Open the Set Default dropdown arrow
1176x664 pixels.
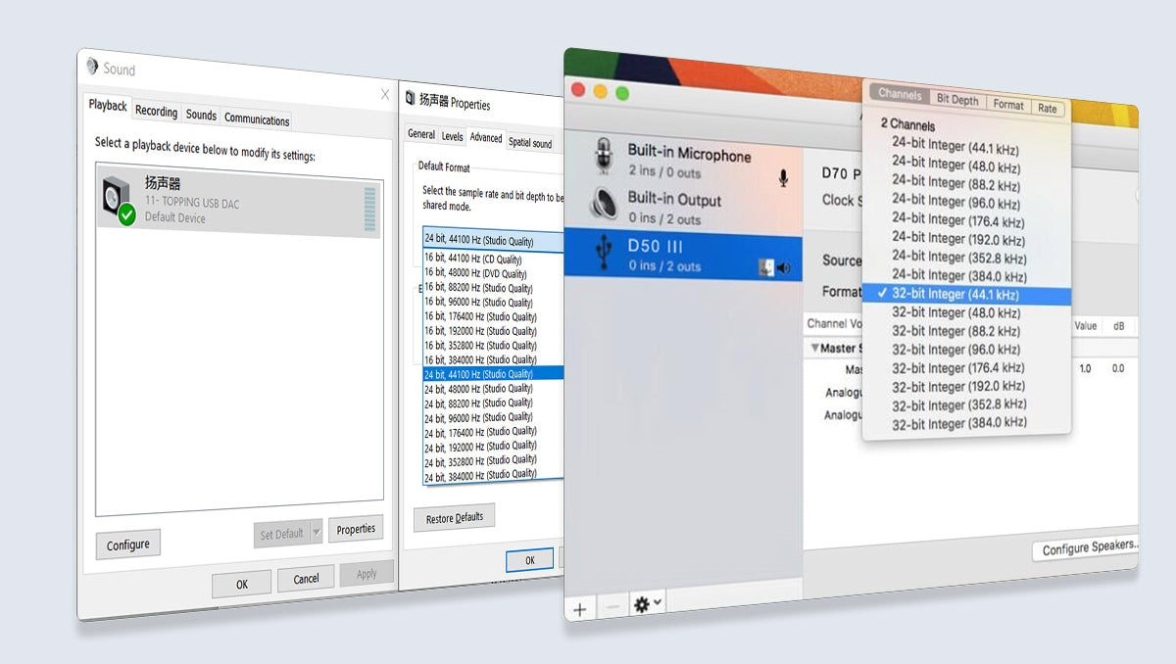pyautogui.click(x=316, y=534)
